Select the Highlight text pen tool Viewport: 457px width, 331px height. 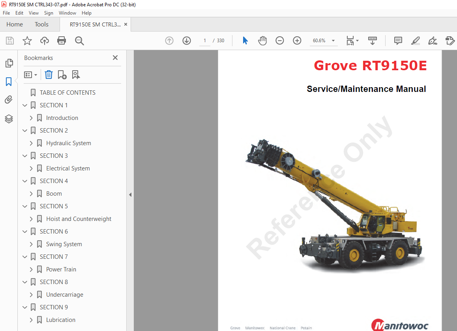tap(415, 41)
